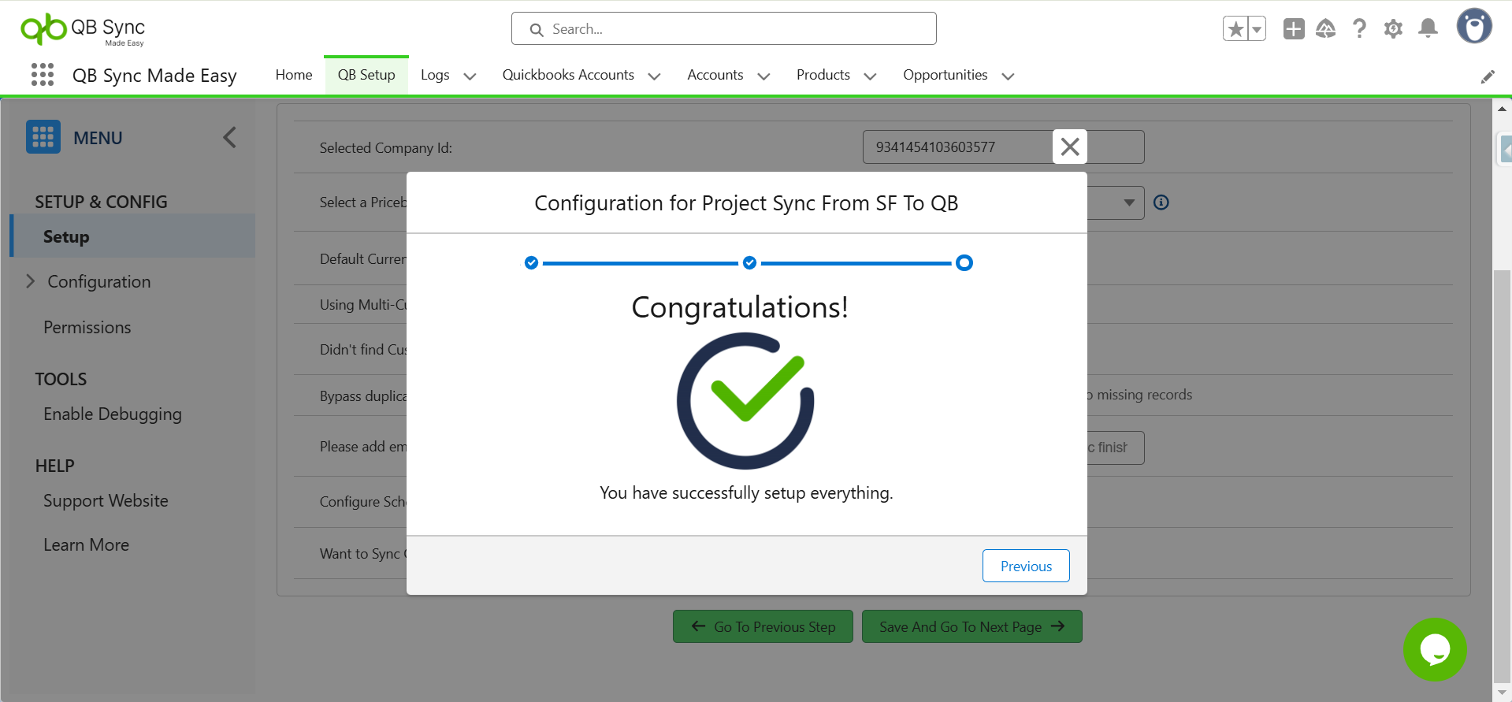
Task: Click the vertical scrollbar down arrow
Action: tap(1502, 693)
